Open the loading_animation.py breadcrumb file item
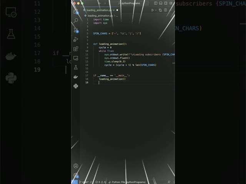Viewport: 246px width, 184px height. tap(99, 16)
